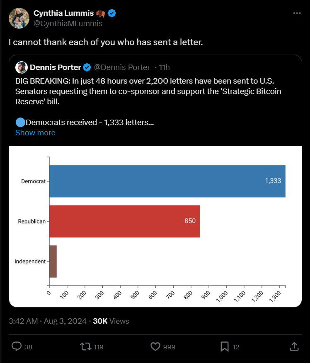Open the three-dot more options menu
310x363 pixels.
[x=297, y=13]
